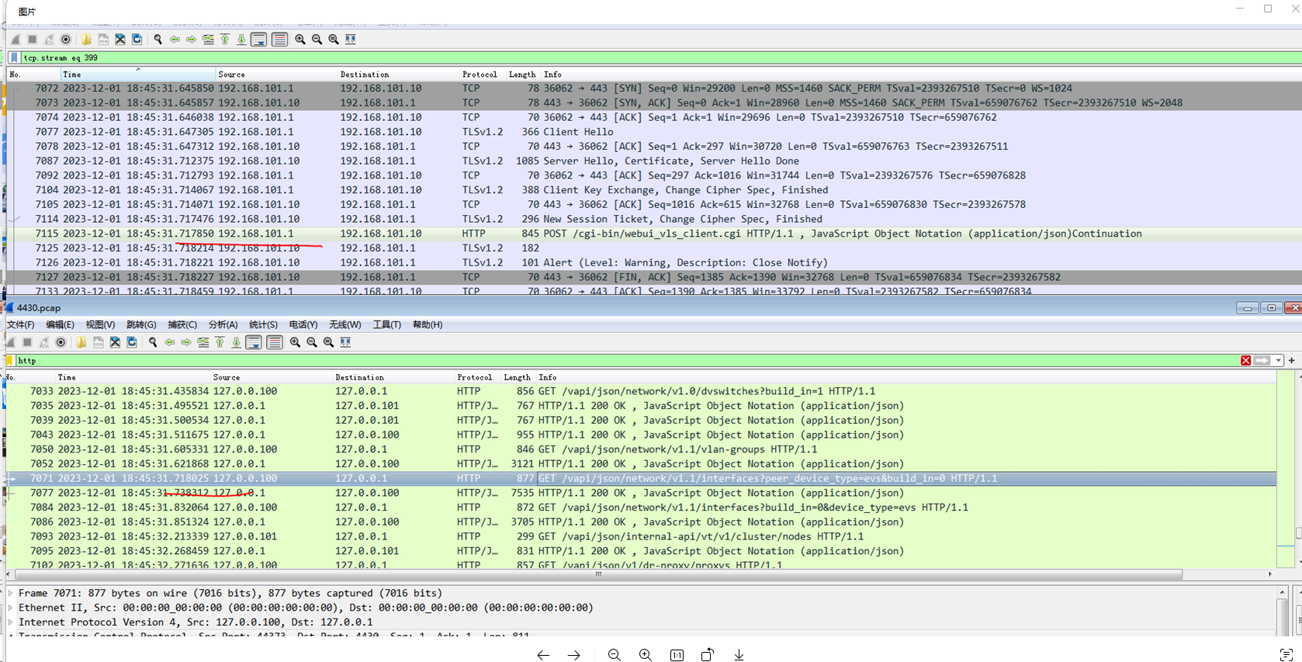
Task: Save capture file icon in 4430.pcap toolbar
Action: (x=99, y=342)
